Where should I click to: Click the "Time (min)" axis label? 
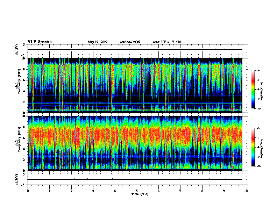[140, 194]
